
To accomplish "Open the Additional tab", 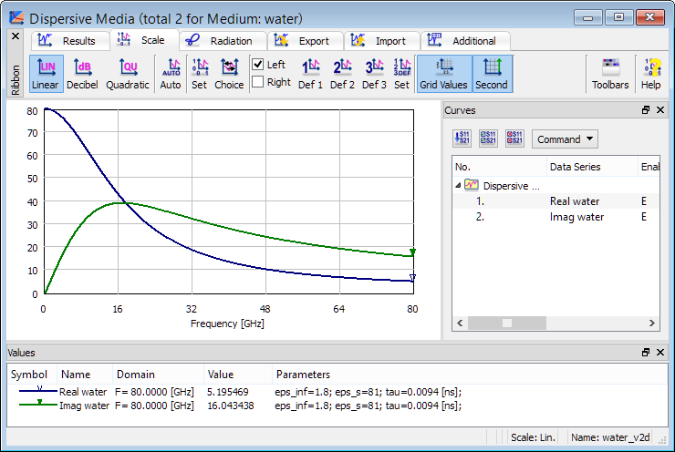I will click(x=465, y=41).
